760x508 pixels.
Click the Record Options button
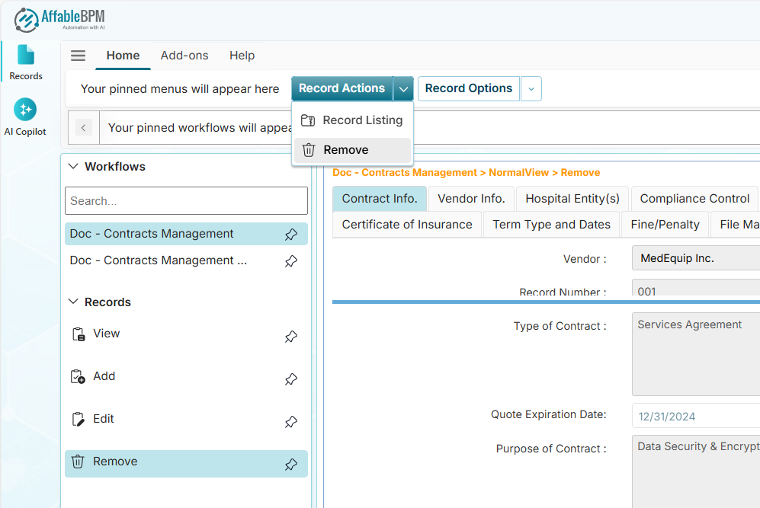pos(468,89)
